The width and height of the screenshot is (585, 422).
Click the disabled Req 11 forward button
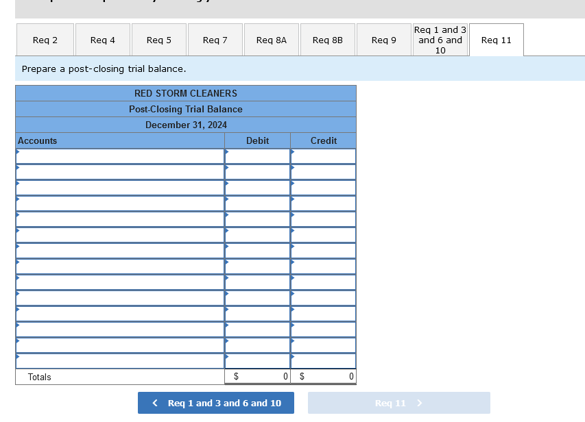point(400,403)
